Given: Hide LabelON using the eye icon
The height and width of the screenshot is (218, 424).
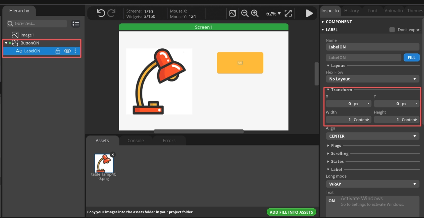Looking at the screenshot, I should pos(67,51).
